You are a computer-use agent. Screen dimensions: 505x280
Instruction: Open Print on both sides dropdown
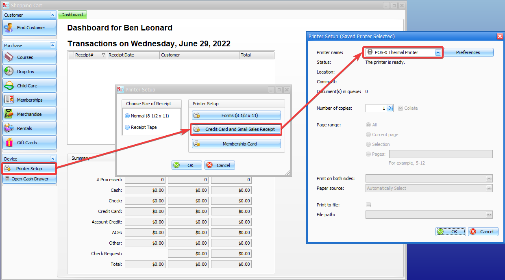(489, 178)
